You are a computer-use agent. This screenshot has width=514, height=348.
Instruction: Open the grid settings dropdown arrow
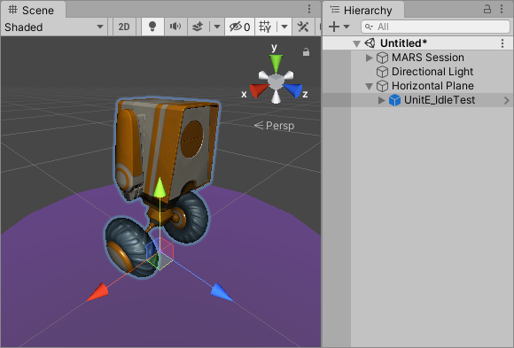pos(284,27)
